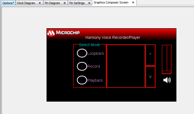Select the Record radio button
The image size is (194, 114).
click(x=82, y=66)
